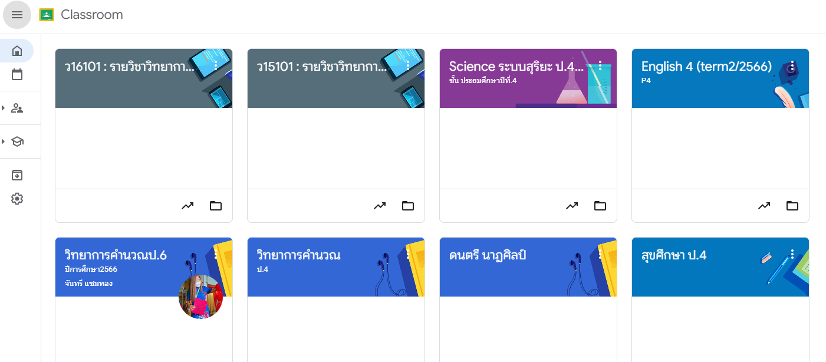Open the วิทยาการคำนวณป.6 class link

point(116,255)
